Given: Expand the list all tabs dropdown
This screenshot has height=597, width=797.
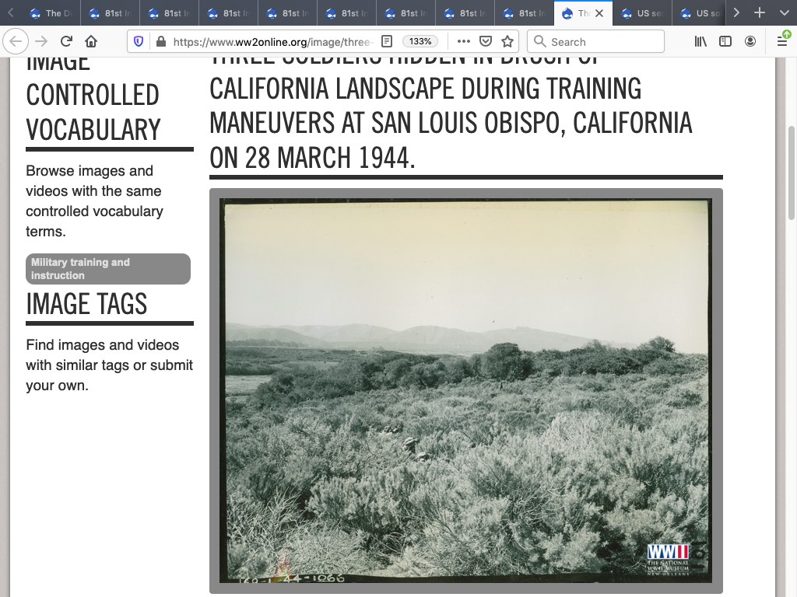Looking at the screenshot, I should [784, 13].
